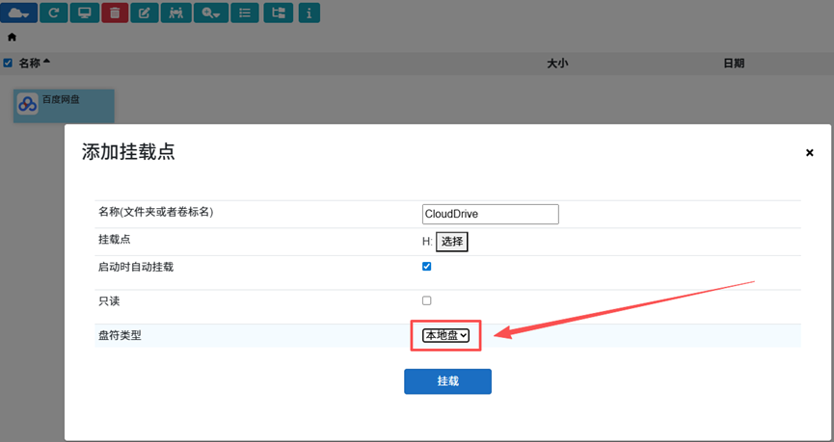The width and height of the screenshot is (834, 442).
Task: Uncheck the 启动时自动挂载 checkbox
Action: tap(426, 267)
